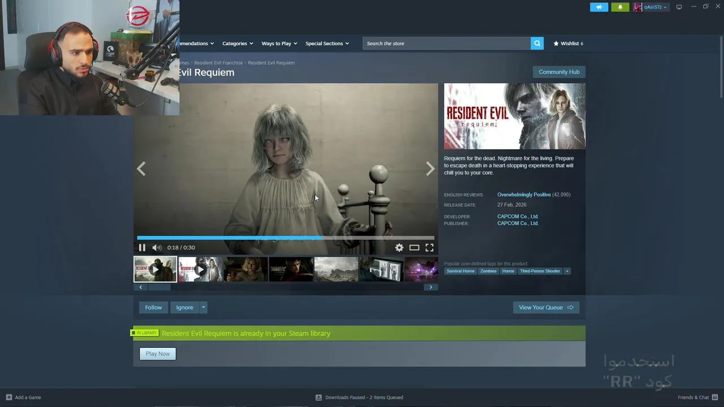The height and width of the screenshot is (407, 724).
Task: Open video settings gear icon
Action: point(399,248)
